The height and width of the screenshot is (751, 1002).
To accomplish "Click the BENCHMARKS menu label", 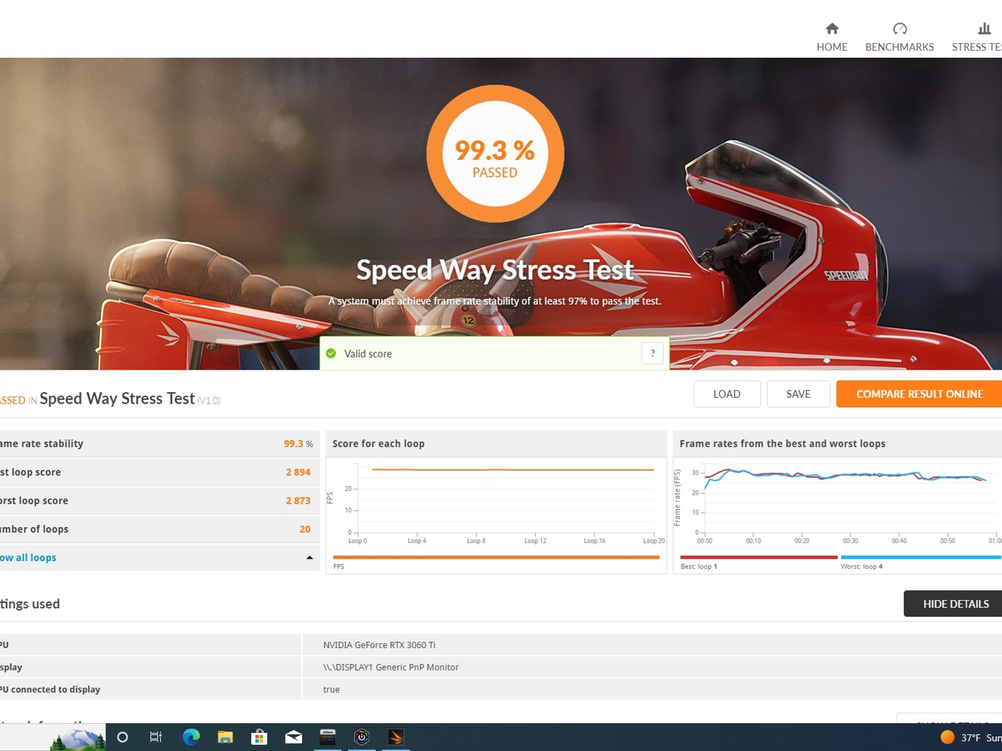I will [899, 47].
